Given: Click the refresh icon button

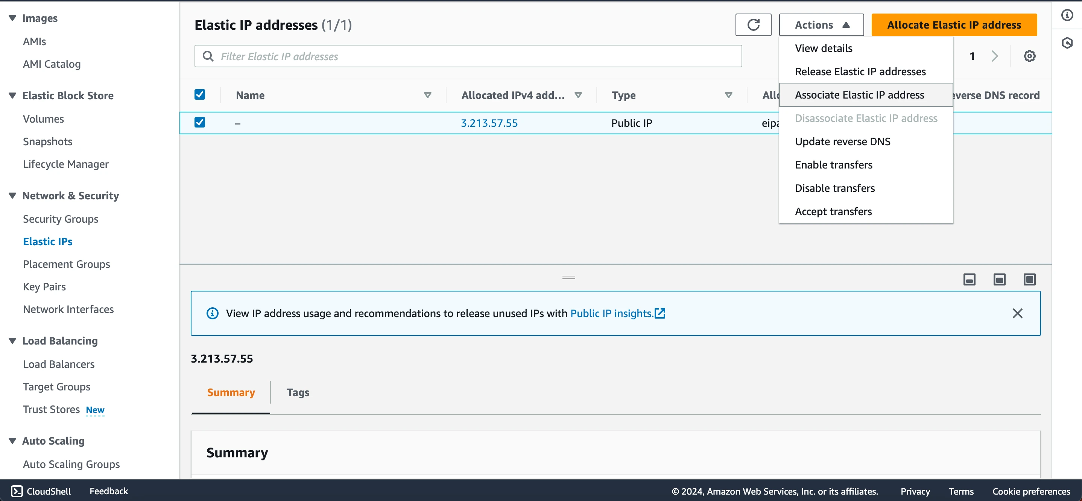Looking at the screenshot, I should pyautogui.click(x=753, y=25).
